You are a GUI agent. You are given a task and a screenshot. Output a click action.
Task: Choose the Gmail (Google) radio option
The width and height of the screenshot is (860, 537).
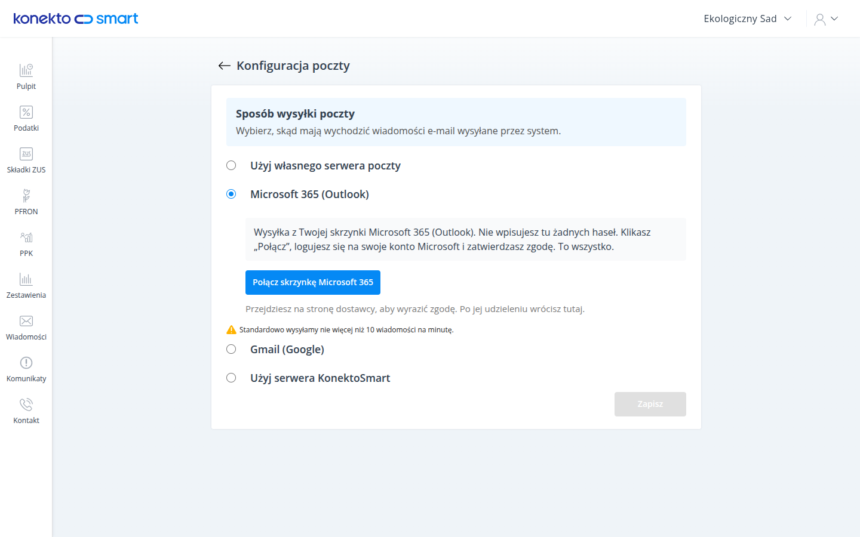(x=231, y=349)
